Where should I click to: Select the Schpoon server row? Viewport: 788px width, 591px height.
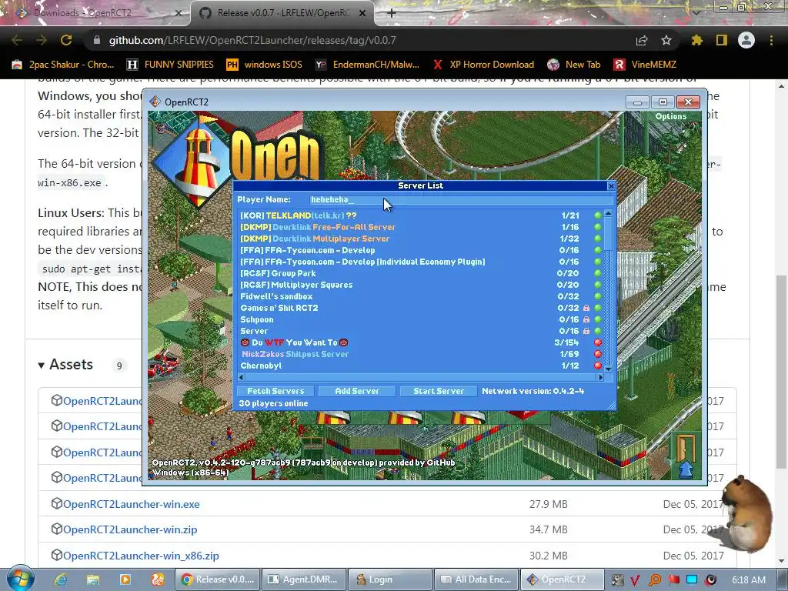click(x=420, y=319)
